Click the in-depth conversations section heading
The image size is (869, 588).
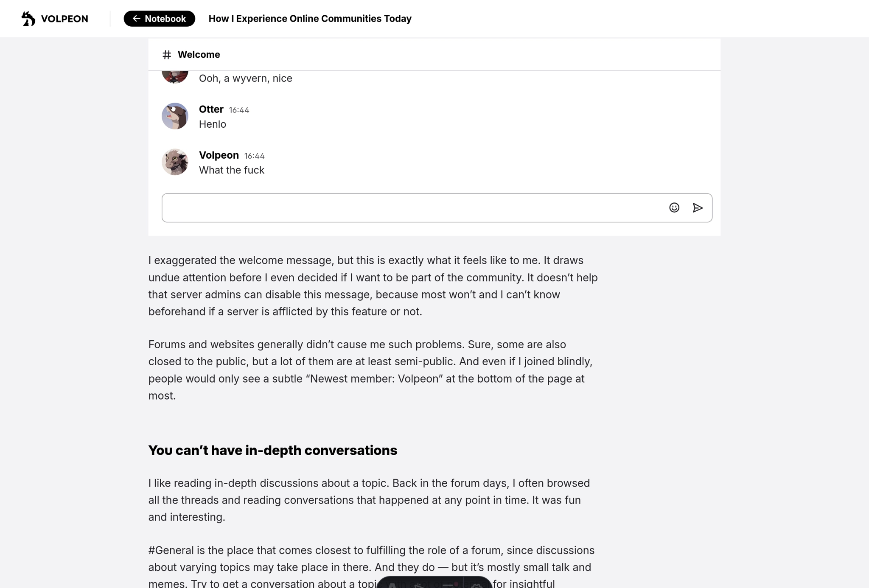coord(272,450)
